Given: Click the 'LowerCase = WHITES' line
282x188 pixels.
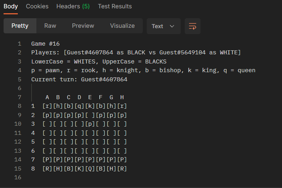Looking at the screenshot, I should click(99, 61).
